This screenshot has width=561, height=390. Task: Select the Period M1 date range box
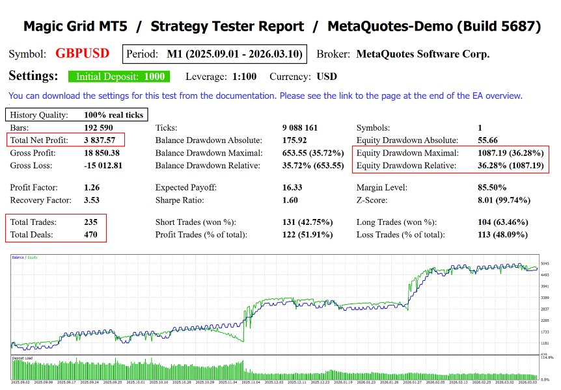click(215, 54)
